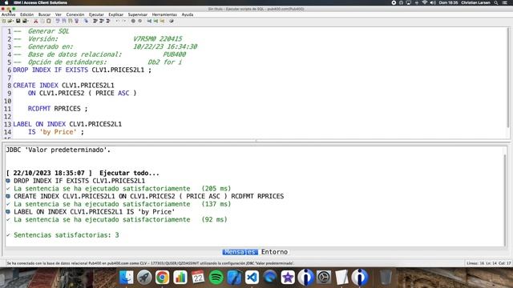Click the Paste clipboard toolbar icon
The image size is (513, 288).
click(x=49, y=21)
